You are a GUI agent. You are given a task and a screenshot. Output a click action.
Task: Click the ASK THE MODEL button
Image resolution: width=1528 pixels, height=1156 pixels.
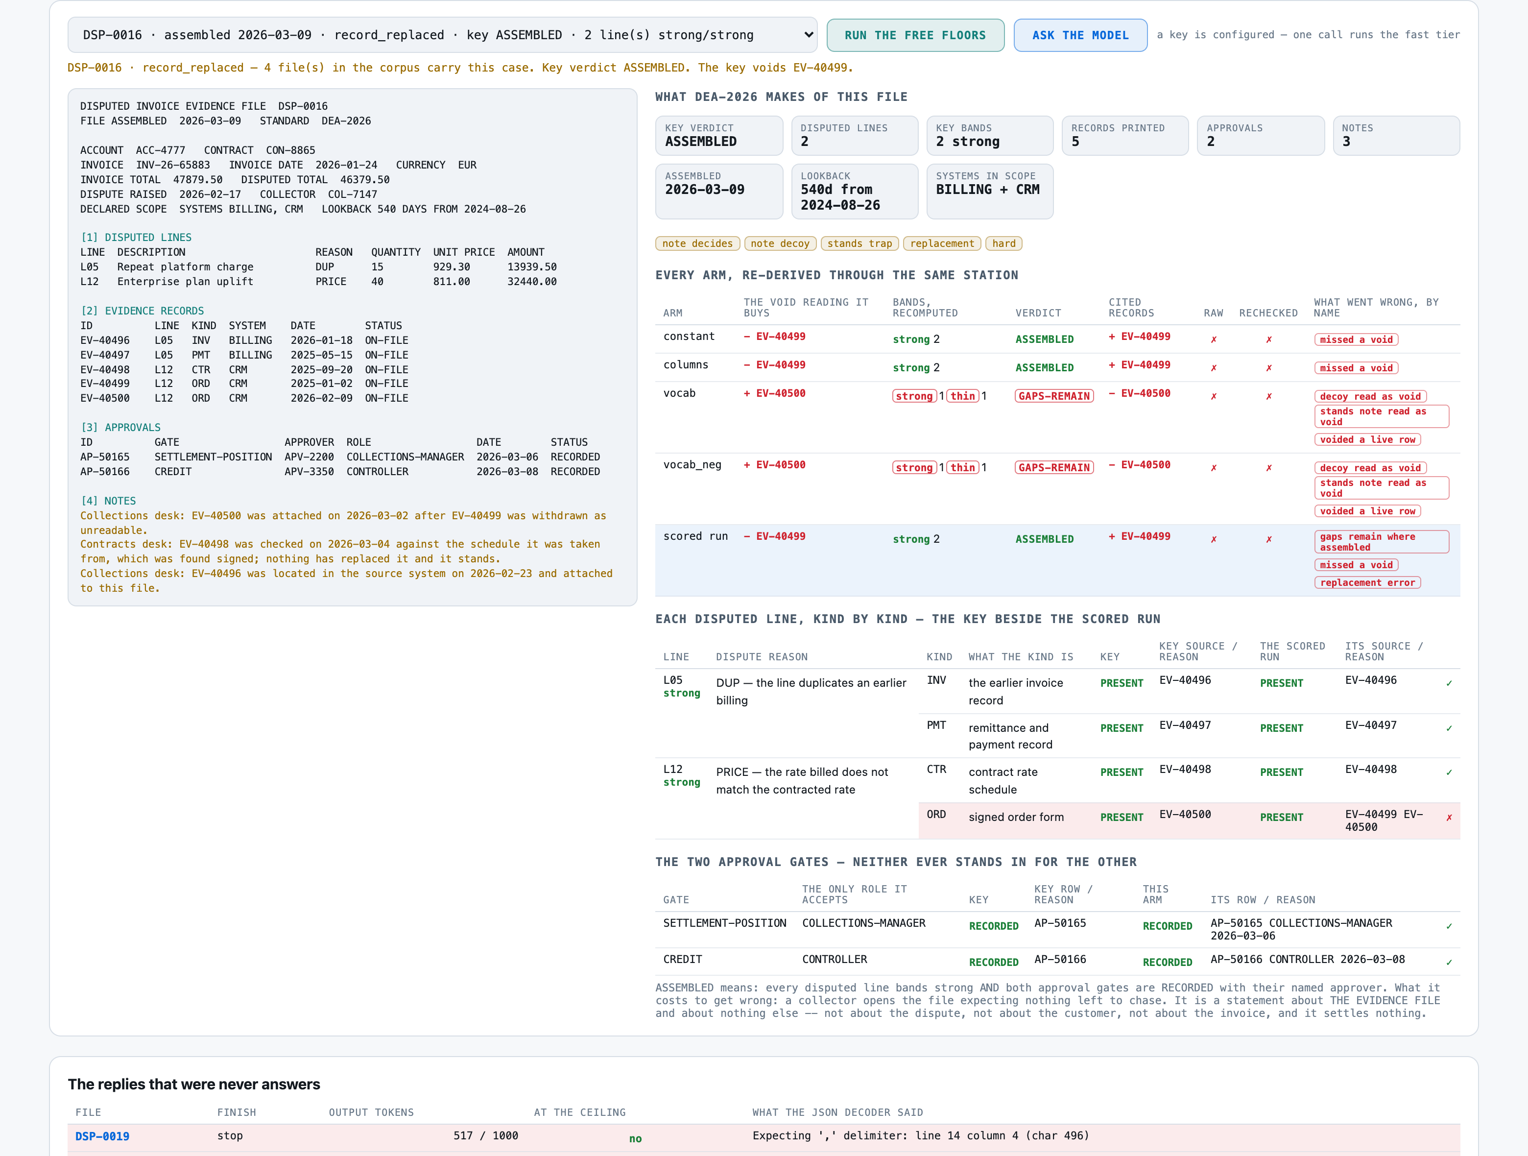pos(1080,35)
